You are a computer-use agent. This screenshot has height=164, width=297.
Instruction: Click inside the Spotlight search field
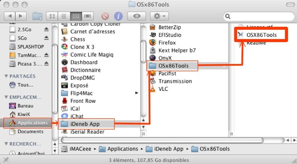[x=259, y=16]
